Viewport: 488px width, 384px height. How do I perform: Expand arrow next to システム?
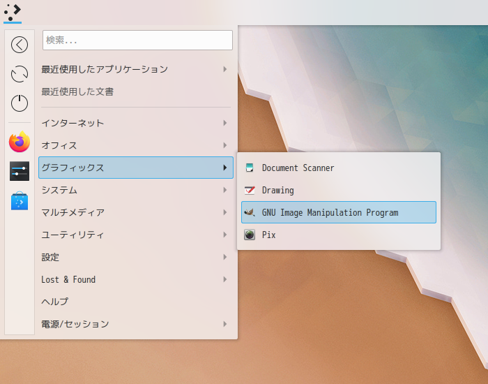[224, 190]
